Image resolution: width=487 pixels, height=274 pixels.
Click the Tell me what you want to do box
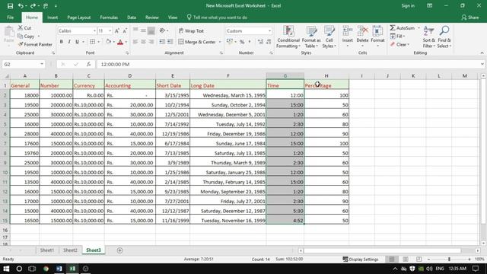pos(217,18)
